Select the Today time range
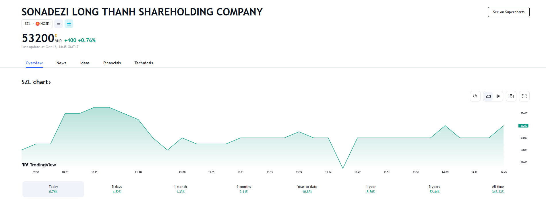 53,189
